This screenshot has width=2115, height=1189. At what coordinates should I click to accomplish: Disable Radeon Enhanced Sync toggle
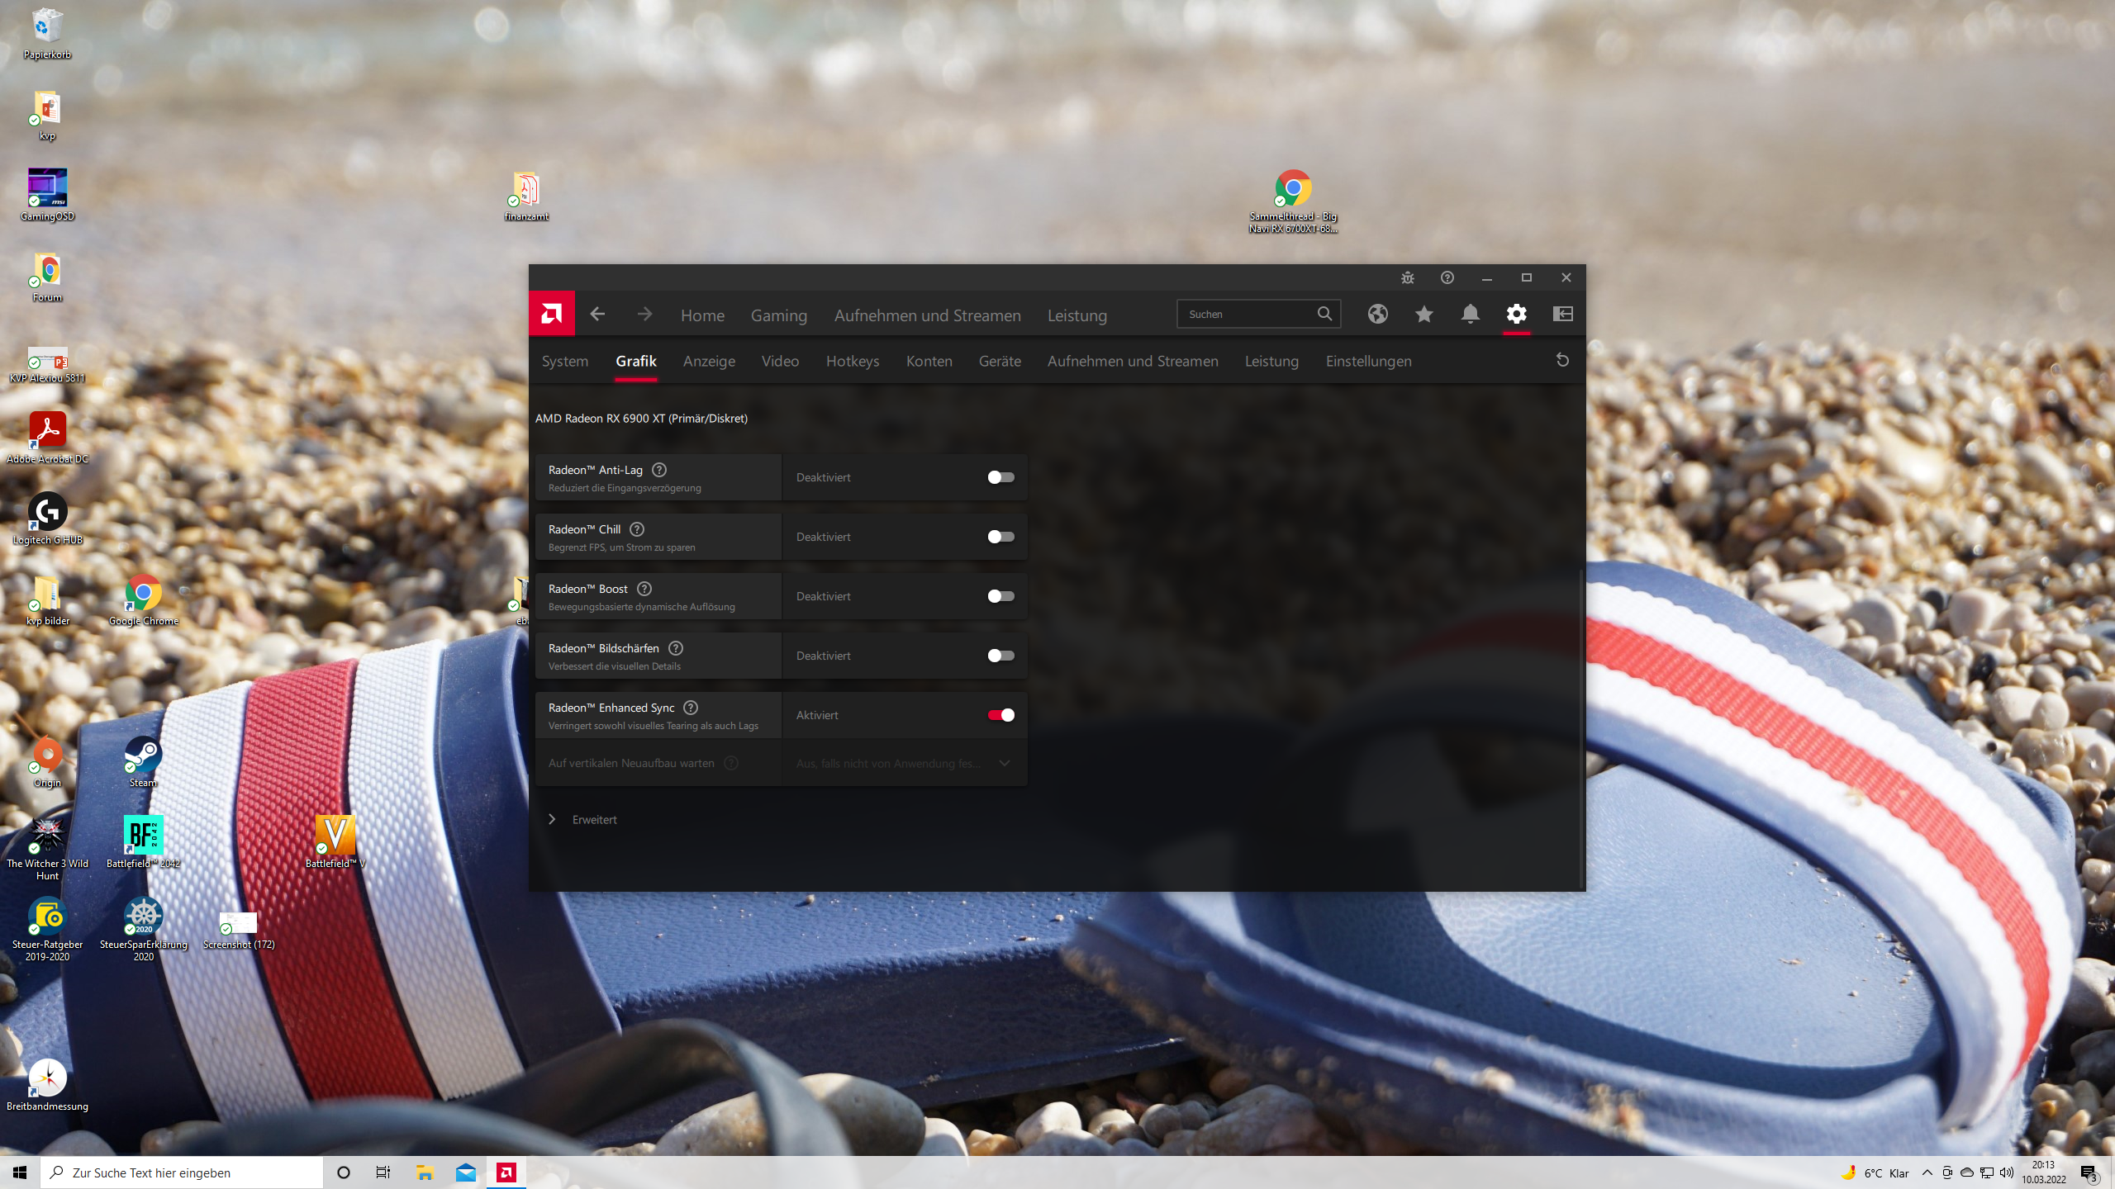click(1000, 715)
